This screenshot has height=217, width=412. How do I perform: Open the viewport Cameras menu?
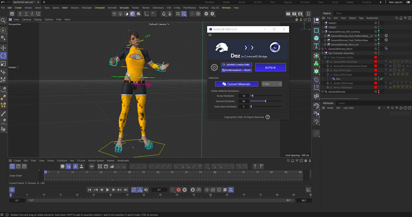(26, 20)
